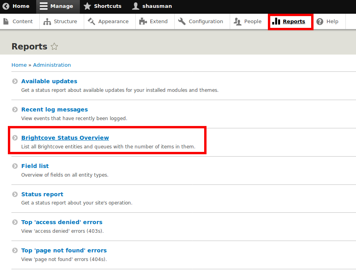Viewport: 356px width, 272px height.
Task: Expand the chevron beside Available updates
Action: pos(15,81)
